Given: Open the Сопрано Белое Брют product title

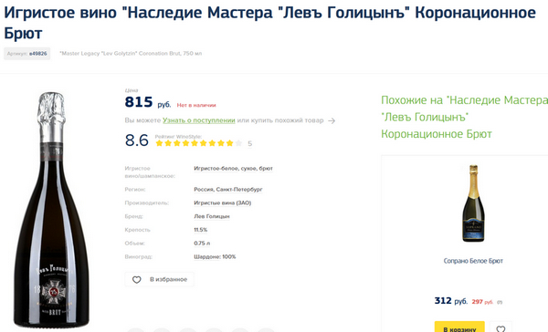Looking at the screenshot, I should 473,261.
